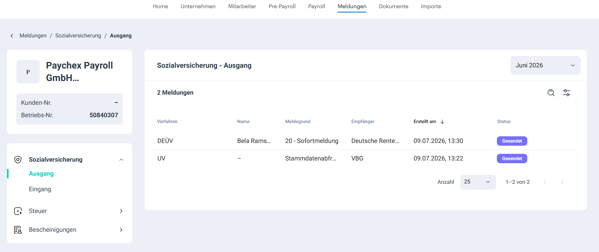
Task: Open the filter settings icon
Action: (567, 93)
